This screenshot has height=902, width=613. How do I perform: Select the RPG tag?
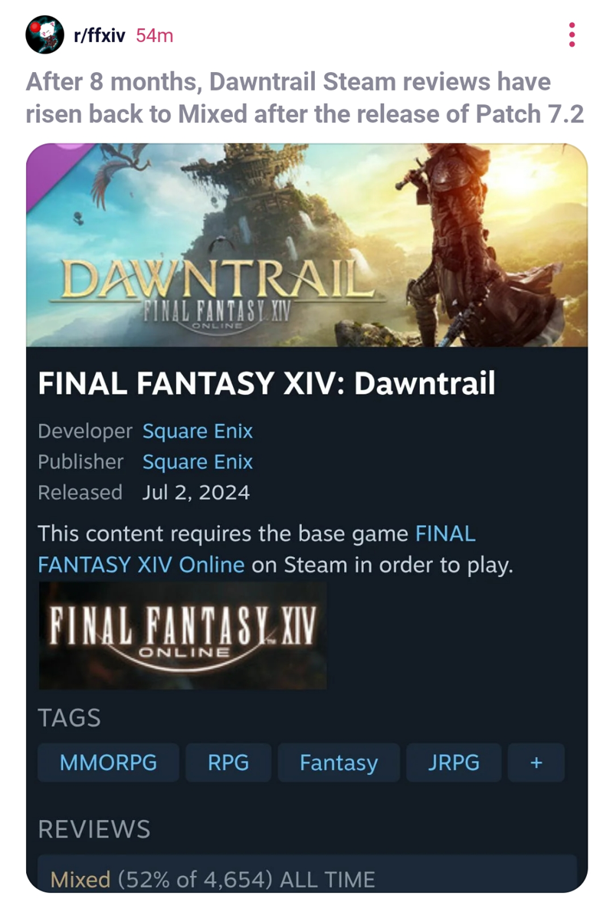228,763
